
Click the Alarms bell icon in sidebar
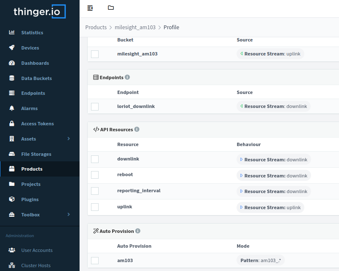click(12, 108)
